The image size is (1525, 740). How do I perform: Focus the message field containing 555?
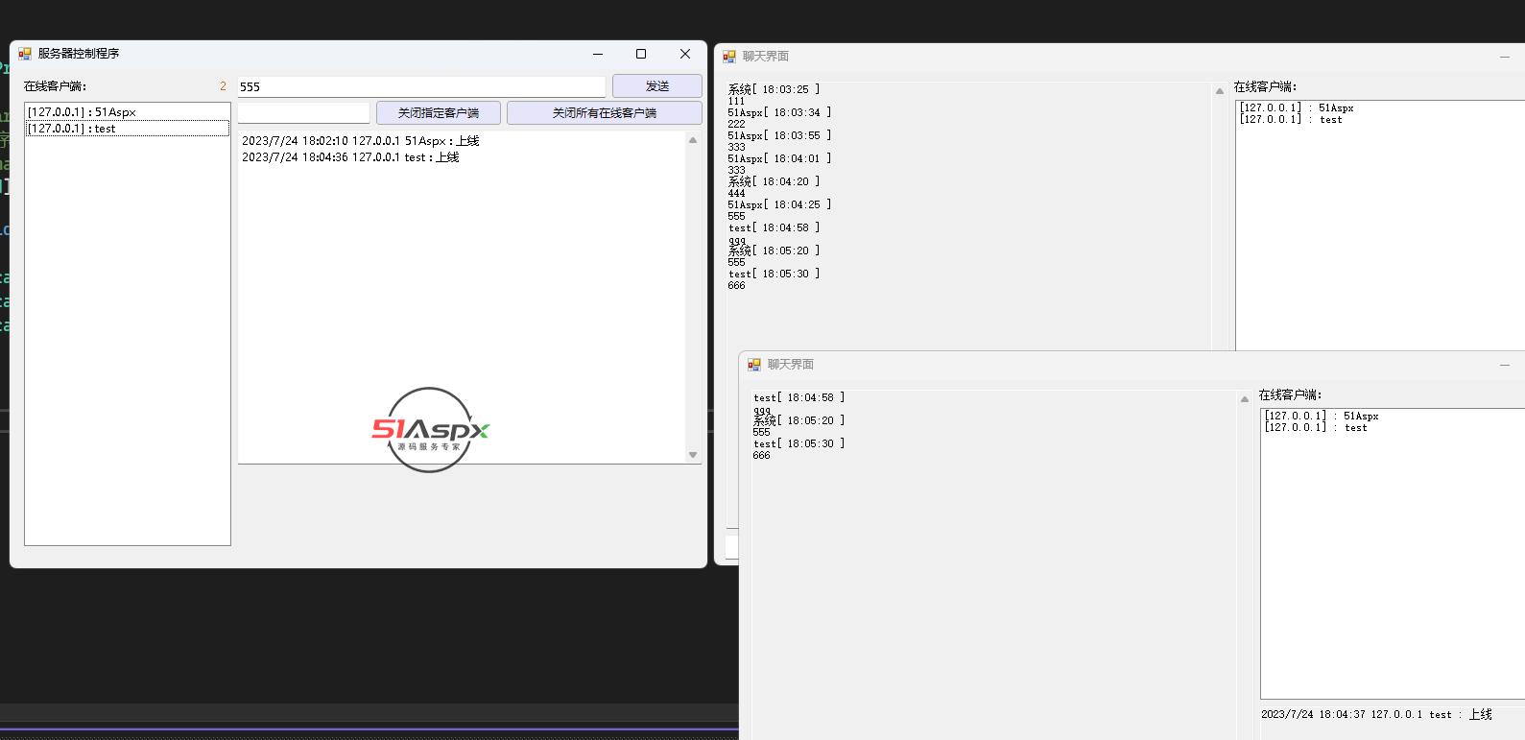point(421,86)
